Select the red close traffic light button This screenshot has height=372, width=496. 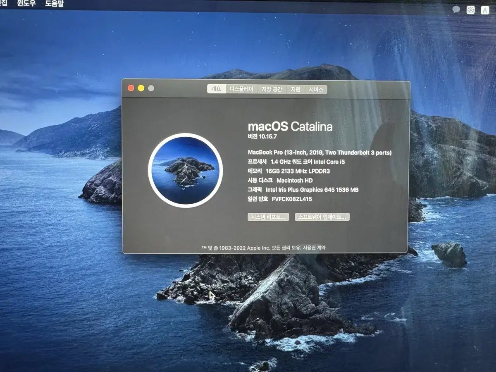pyautogui.click(x=131, y=88)
